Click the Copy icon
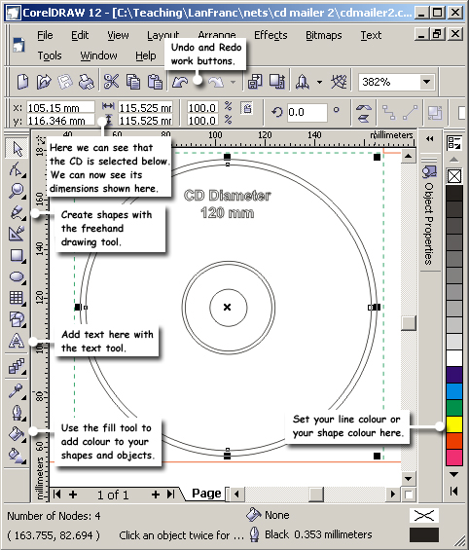The image size is (469, 550). click(133, 82)
